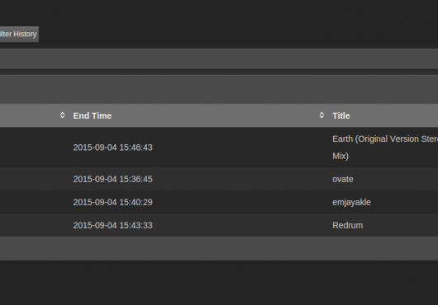Click the gray bar above the table header

pos(219,90)
